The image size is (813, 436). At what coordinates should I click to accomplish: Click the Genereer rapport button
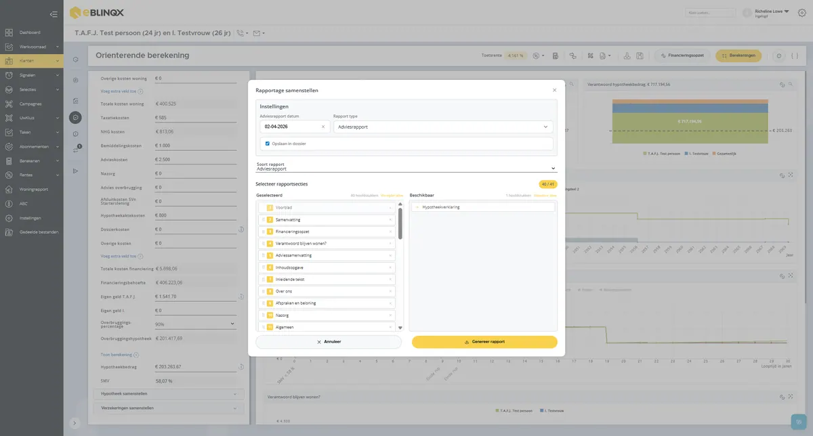(x=484, y=342)
